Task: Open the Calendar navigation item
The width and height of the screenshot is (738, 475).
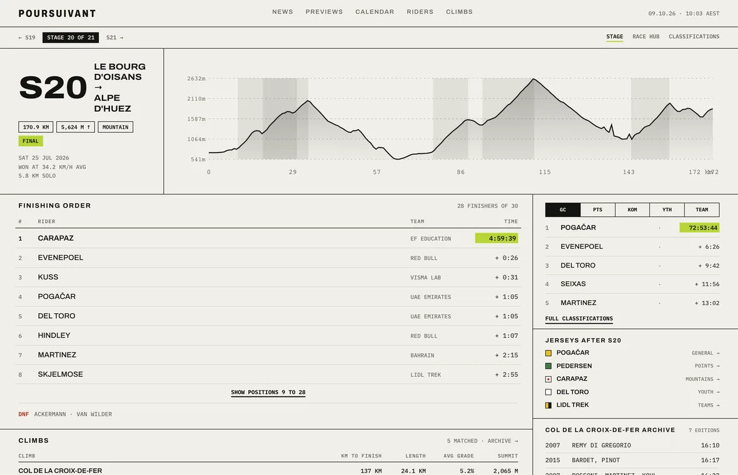Action: [375, 12]
